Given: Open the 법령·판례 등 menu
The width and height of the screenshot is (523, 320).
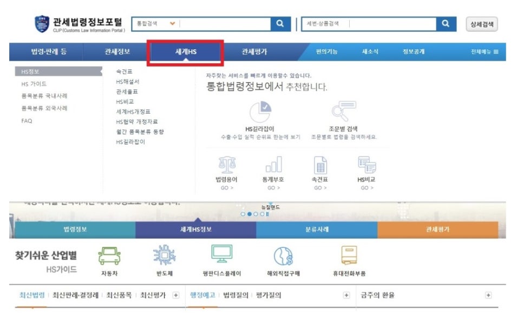Looking at the screenshot, I should click(49, 52).
